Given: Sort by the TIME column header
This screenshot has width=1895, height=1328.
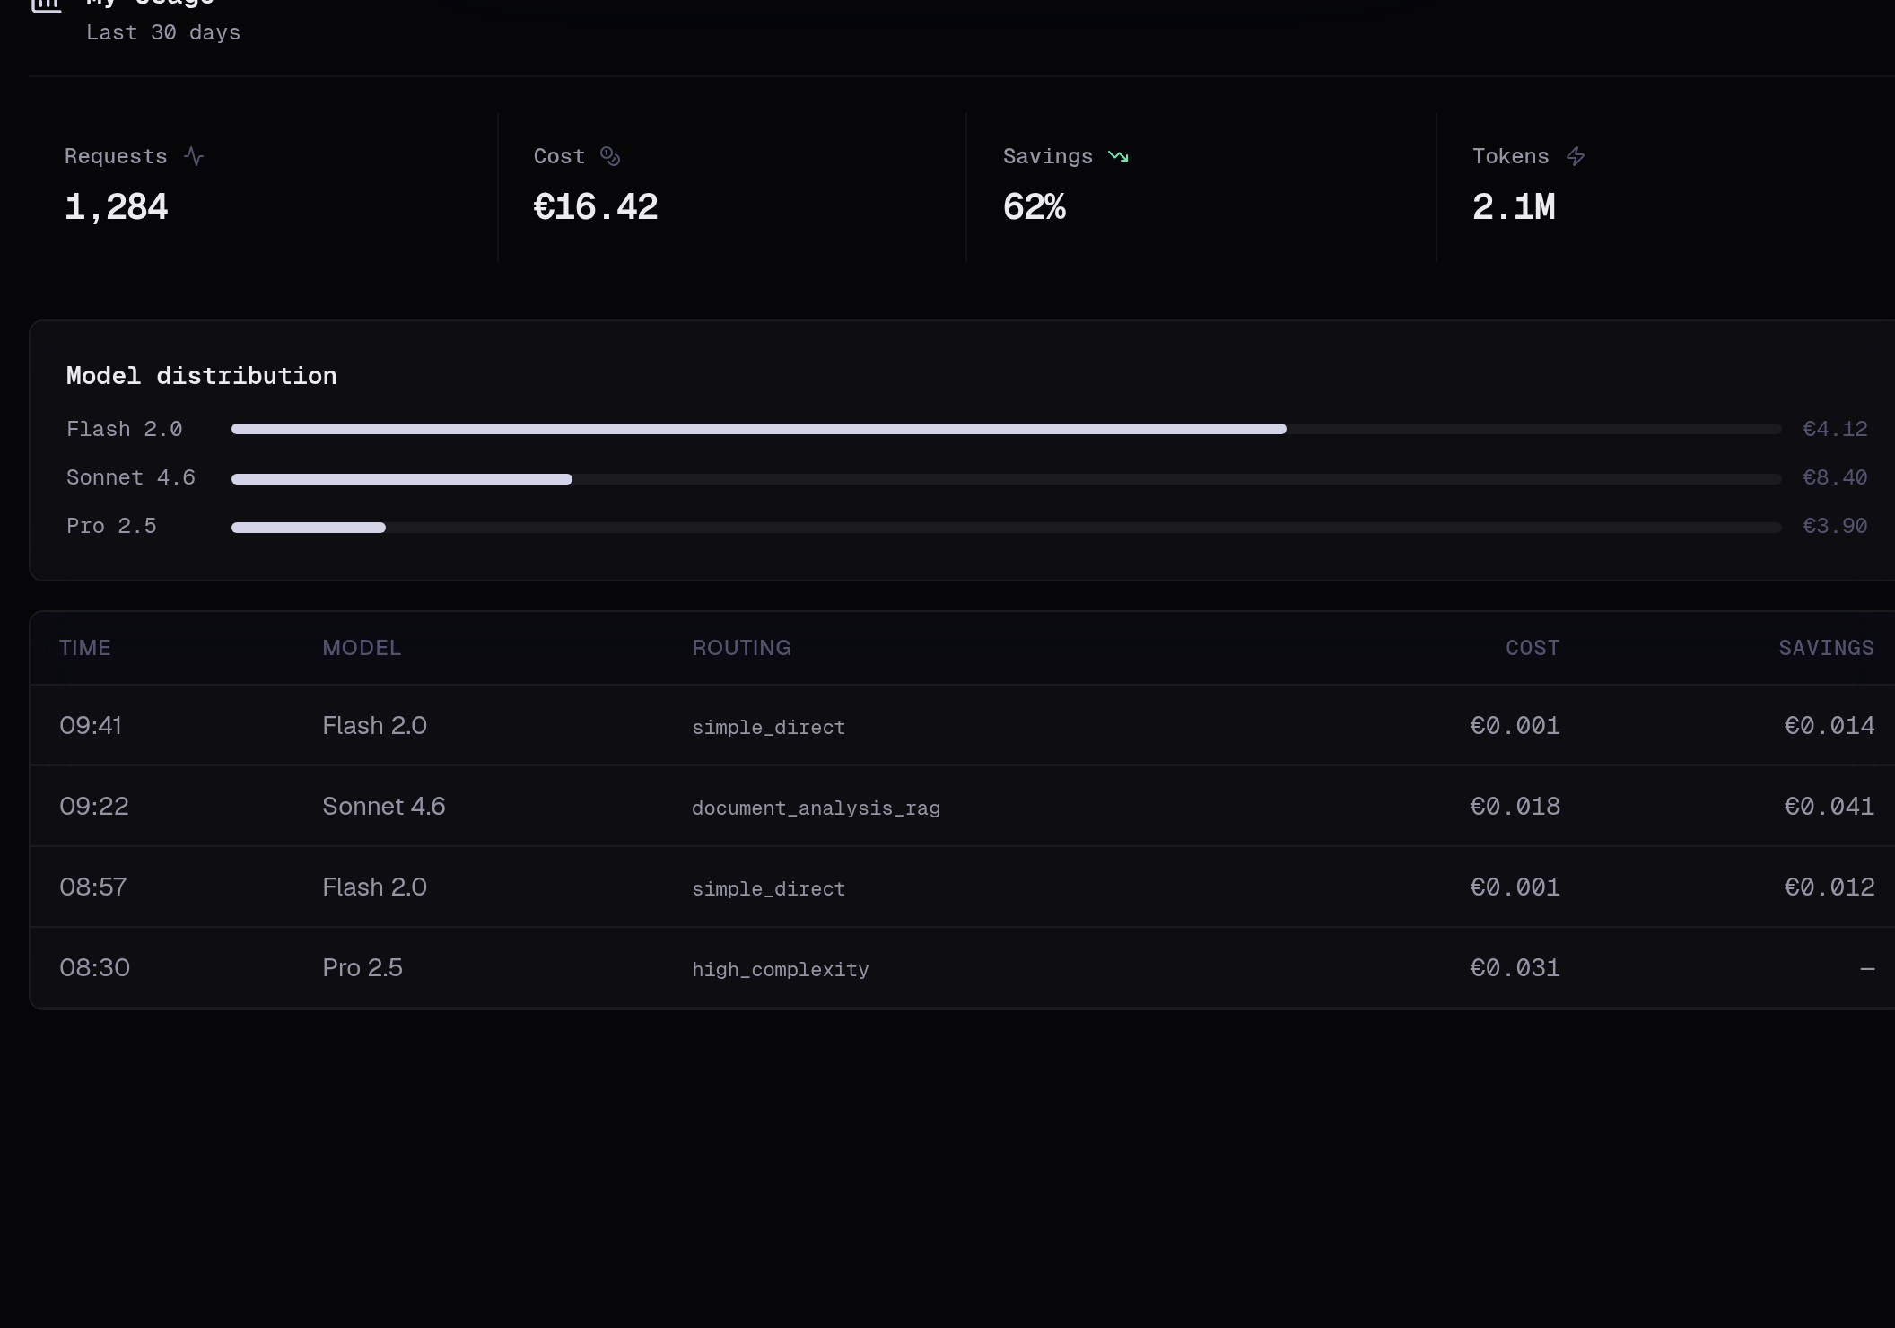Looking at the screenshot, I should 85,648.
